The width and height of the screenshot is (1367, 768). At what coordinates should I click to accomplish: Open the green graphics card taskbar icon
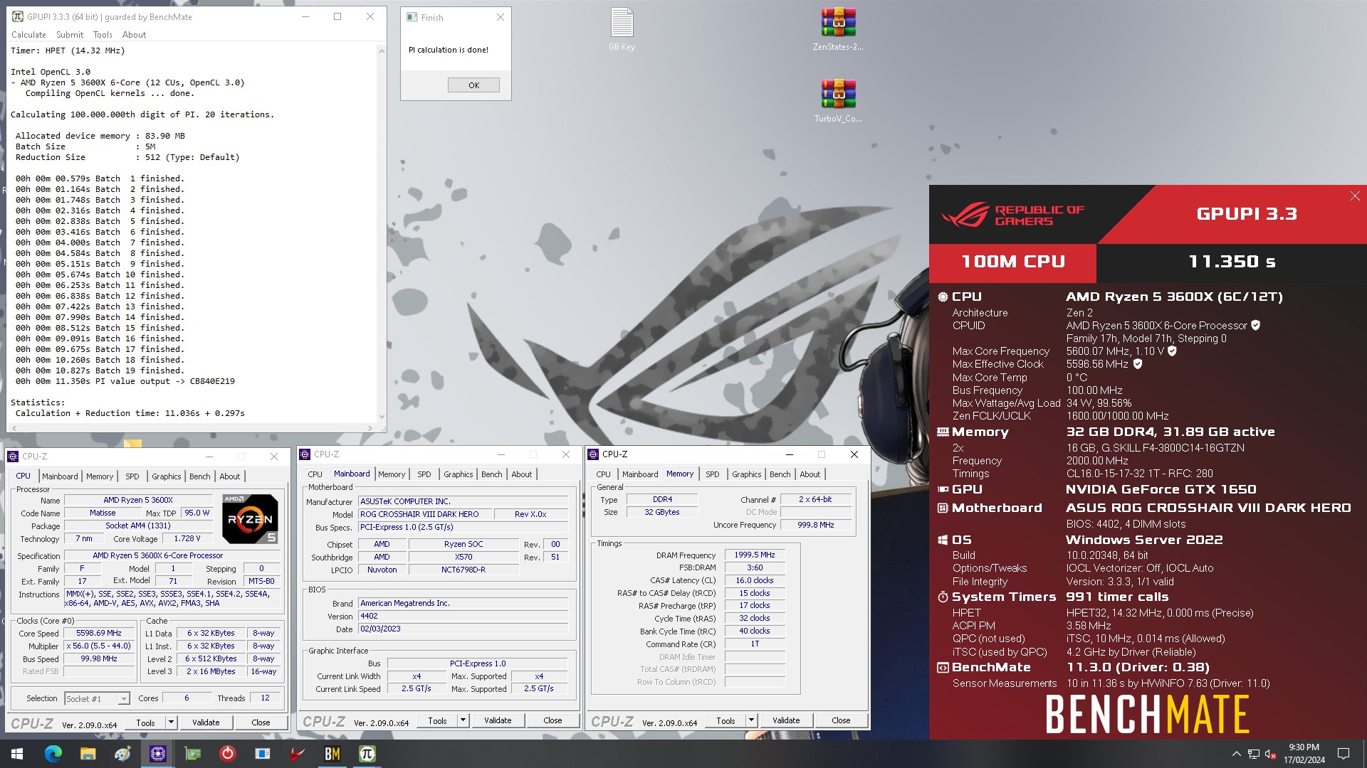coord(193,754)
